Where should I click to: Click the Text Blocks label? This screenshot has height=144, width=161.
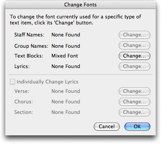point(29,56)
